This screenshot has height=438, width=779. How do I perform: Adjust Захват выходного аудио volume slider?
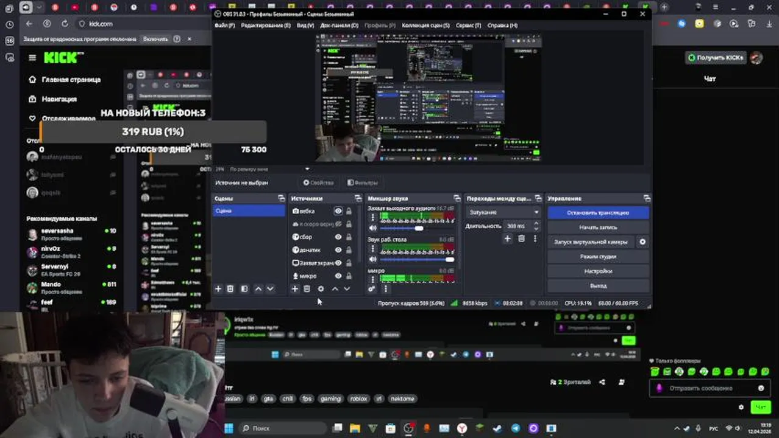418,228
